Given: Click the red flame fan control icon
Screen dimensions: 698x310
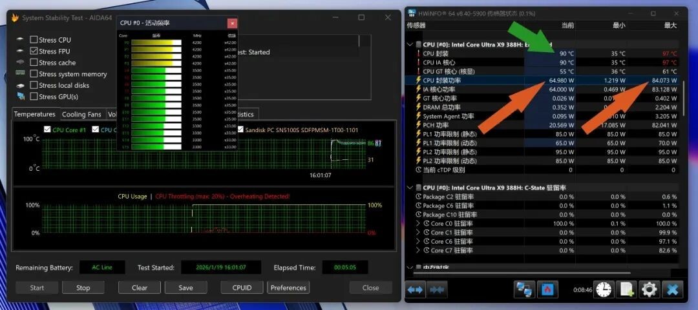Looking at the screenshot, I should click(x=547, y=289).
